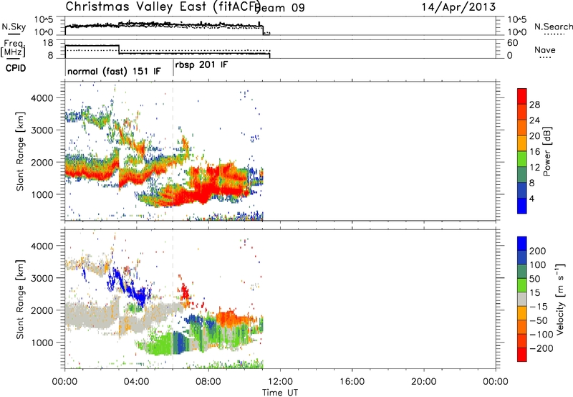Click the 04:00 time tick label
The height and width of the screenshot is (397, 573).
(x=137, y=382)
